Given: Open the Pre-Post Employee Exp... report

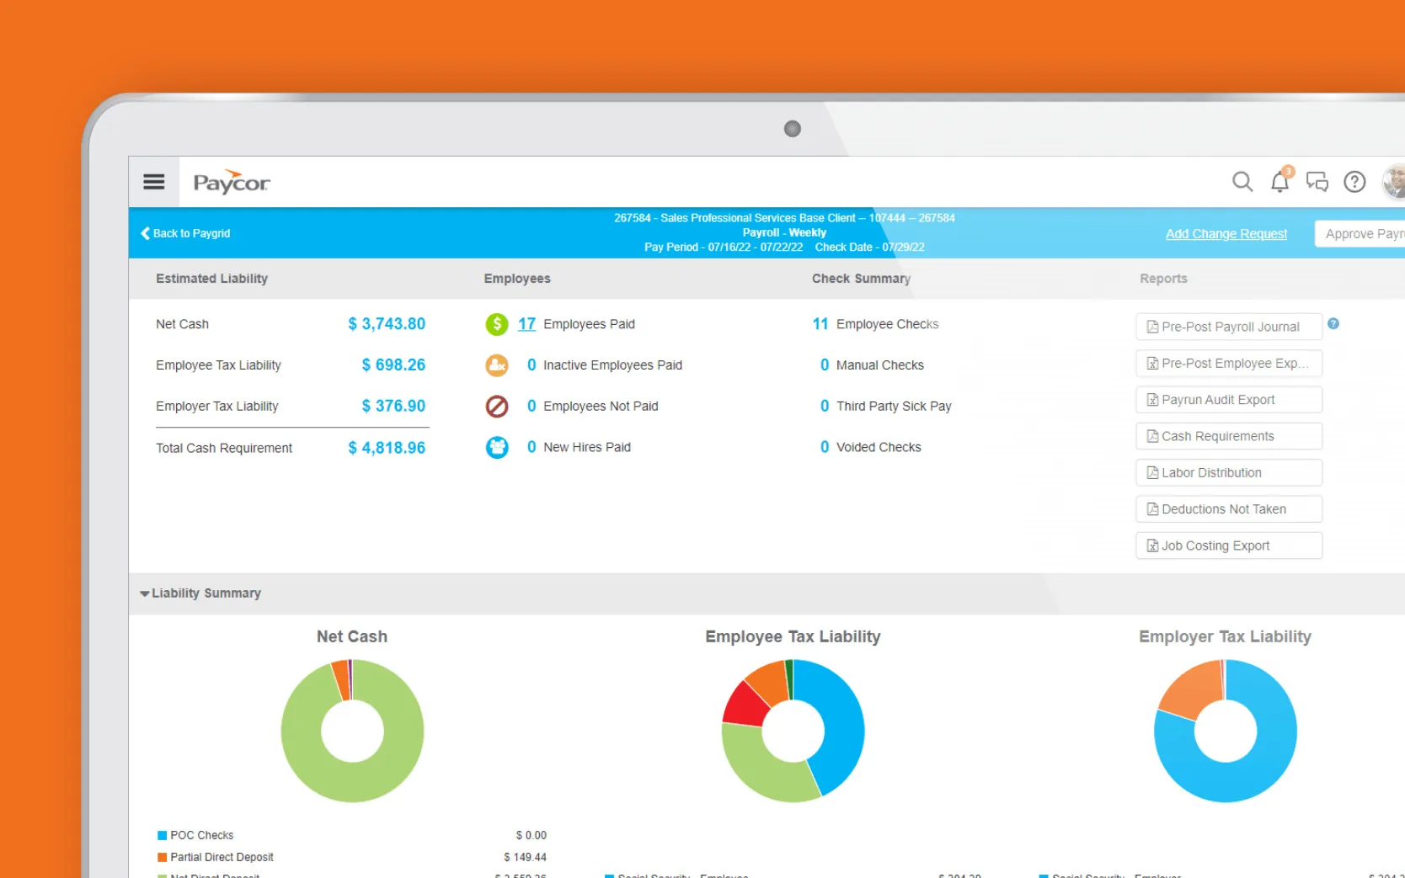Looking at the screenshot, I should (1229, 363).
